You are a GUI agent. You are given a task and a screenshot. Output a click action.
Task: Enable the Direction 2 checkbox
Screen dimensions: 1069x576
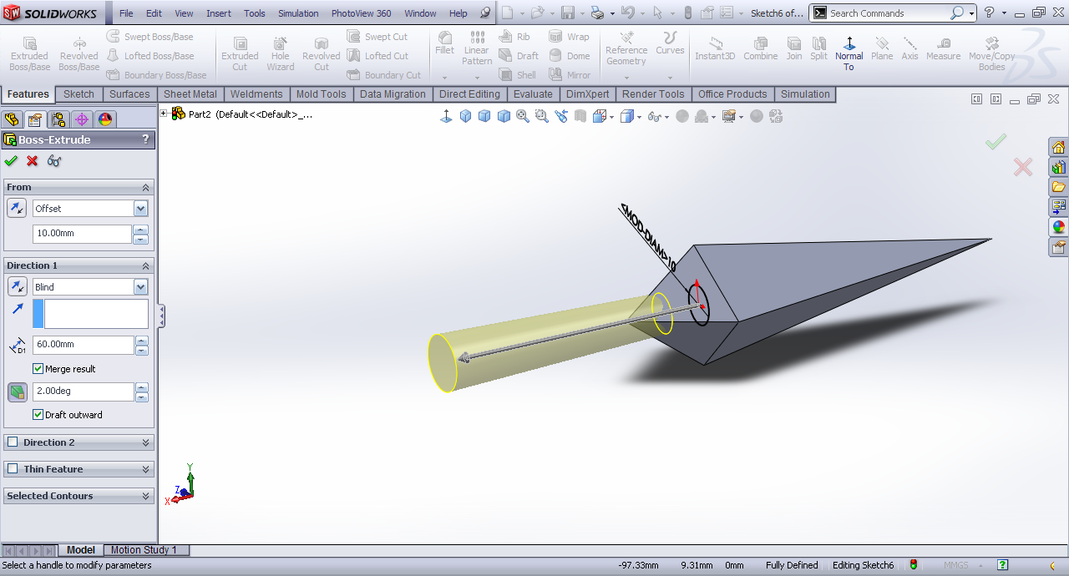click(13, 442)
